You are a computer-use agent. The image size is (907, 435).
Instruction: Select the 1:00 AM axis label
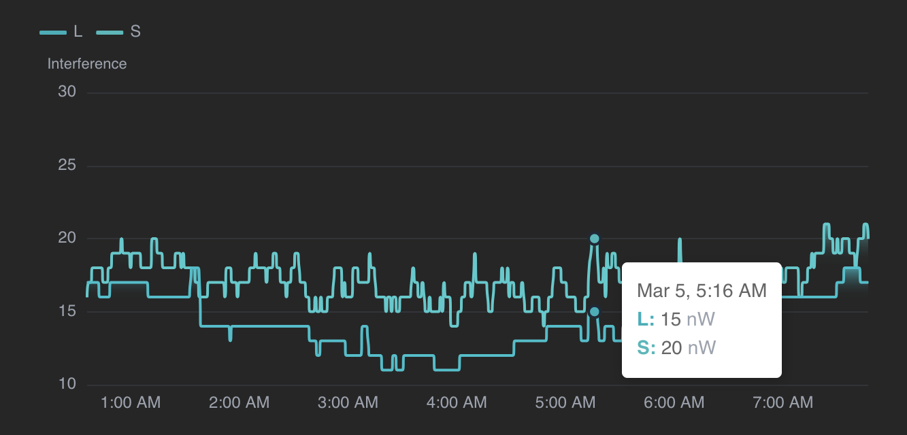pyautogui.click(x=130, y=402)
